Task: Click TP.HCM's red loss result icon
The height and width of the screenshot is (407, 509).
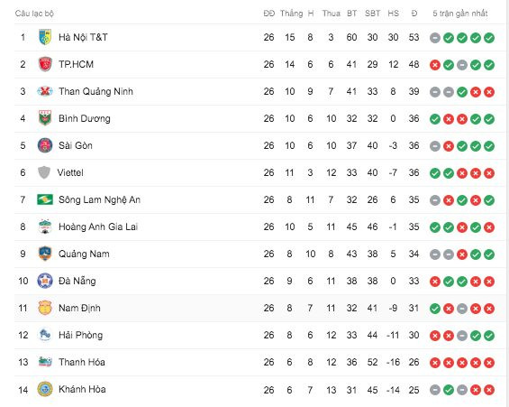Action: (x=435, y=65)
